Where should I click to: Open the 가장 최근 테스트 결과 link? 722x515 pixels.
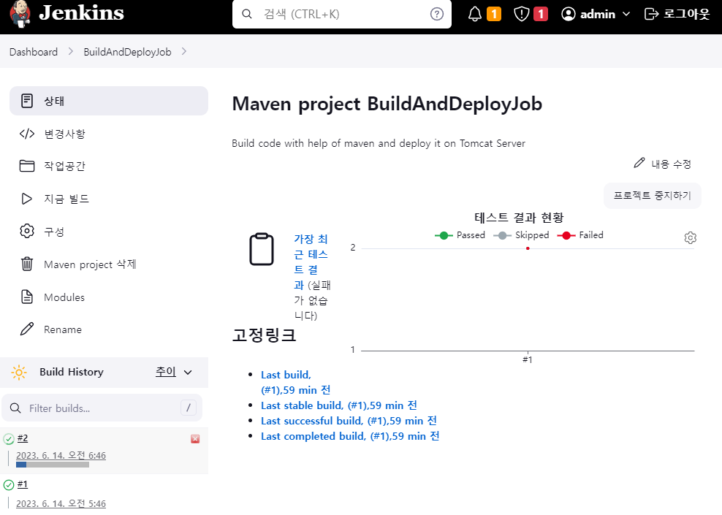311,262
